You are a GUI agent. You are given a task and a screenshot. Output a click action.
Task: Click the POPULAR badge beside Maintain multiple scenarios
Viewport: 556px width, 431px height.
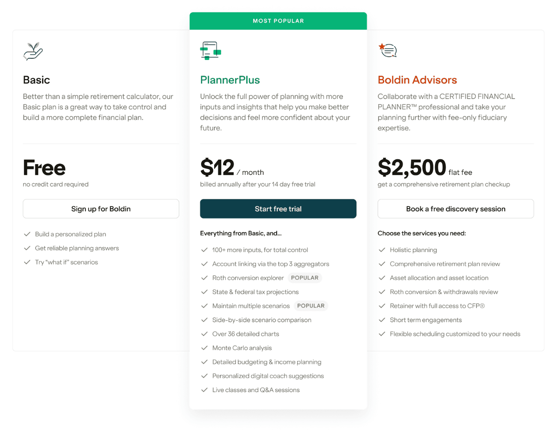(x=311, y=305)
